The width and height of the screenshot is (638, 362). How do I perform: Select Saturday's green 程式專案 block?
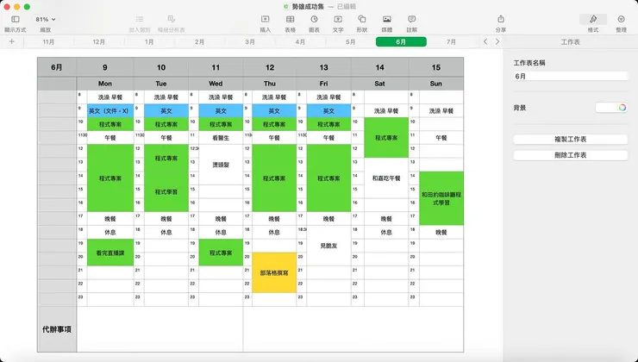click(386, 138)
